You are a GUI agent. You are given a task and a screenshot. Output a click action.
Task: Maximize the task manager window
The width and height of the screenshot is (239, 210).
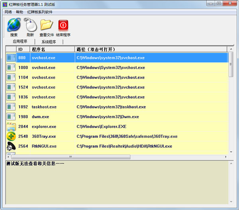(219, 3)
